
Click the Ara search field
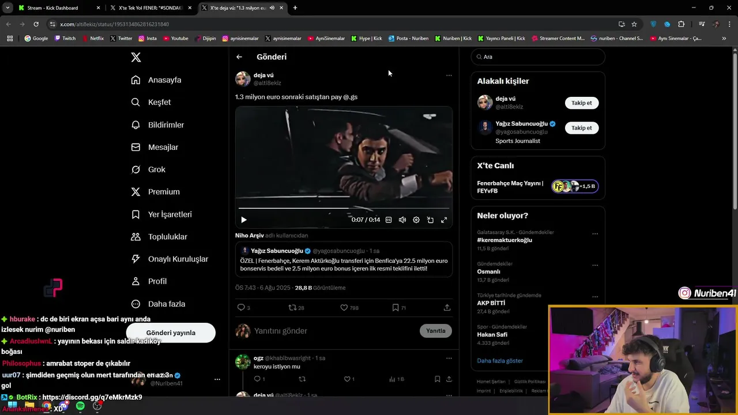click(538, 57)
